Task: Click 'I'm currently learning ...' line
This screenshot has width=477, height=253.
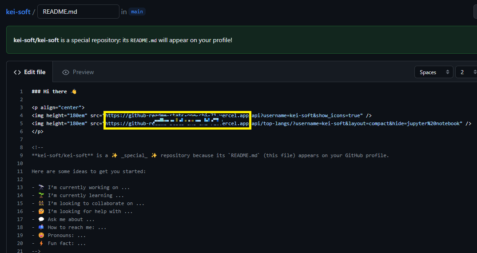Action: pos(78,195)
